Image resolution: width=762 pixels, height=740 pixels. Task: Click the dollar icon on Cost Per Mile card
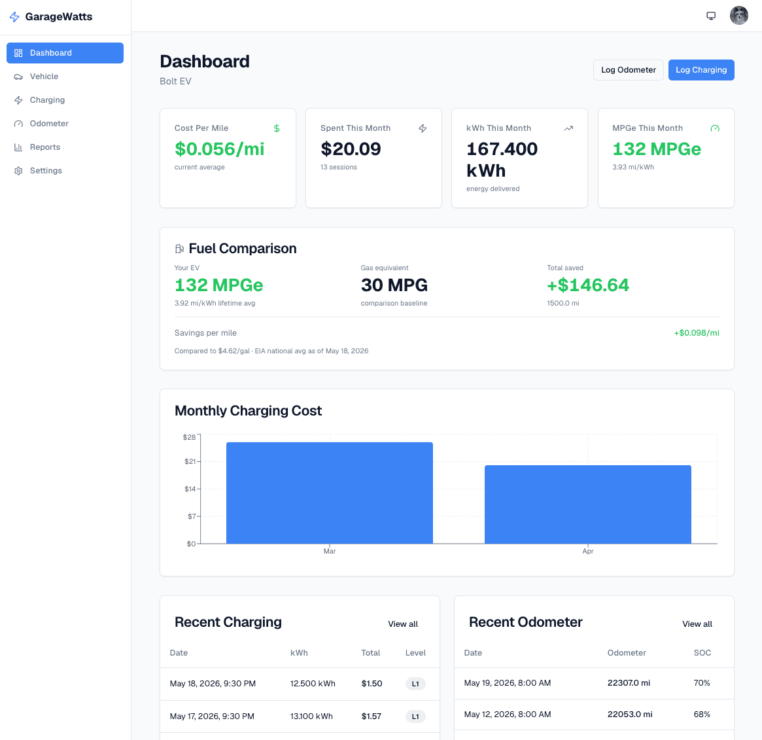277,128
